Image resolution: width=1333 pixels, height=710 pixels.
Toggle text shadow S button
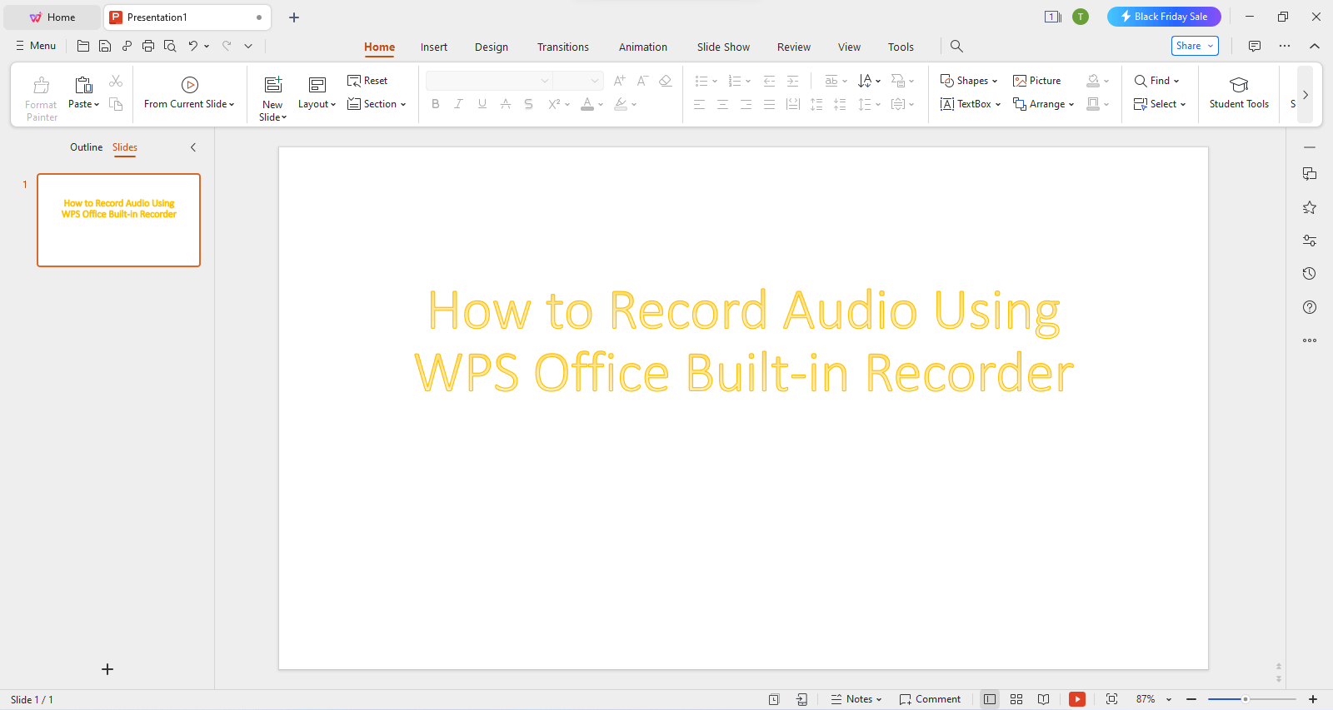coord(528,104)
